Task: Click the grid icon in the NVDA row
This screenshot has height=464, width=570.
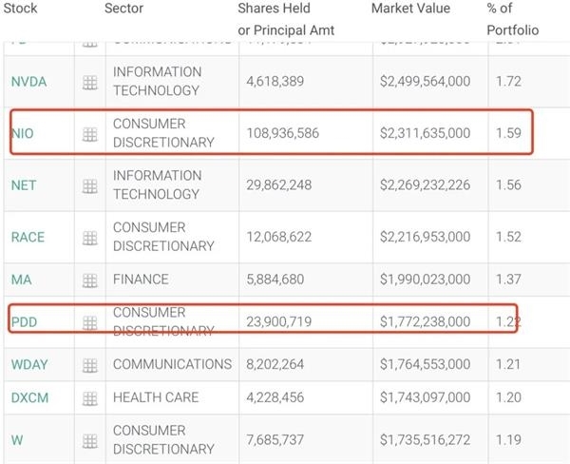Action: 90,82
